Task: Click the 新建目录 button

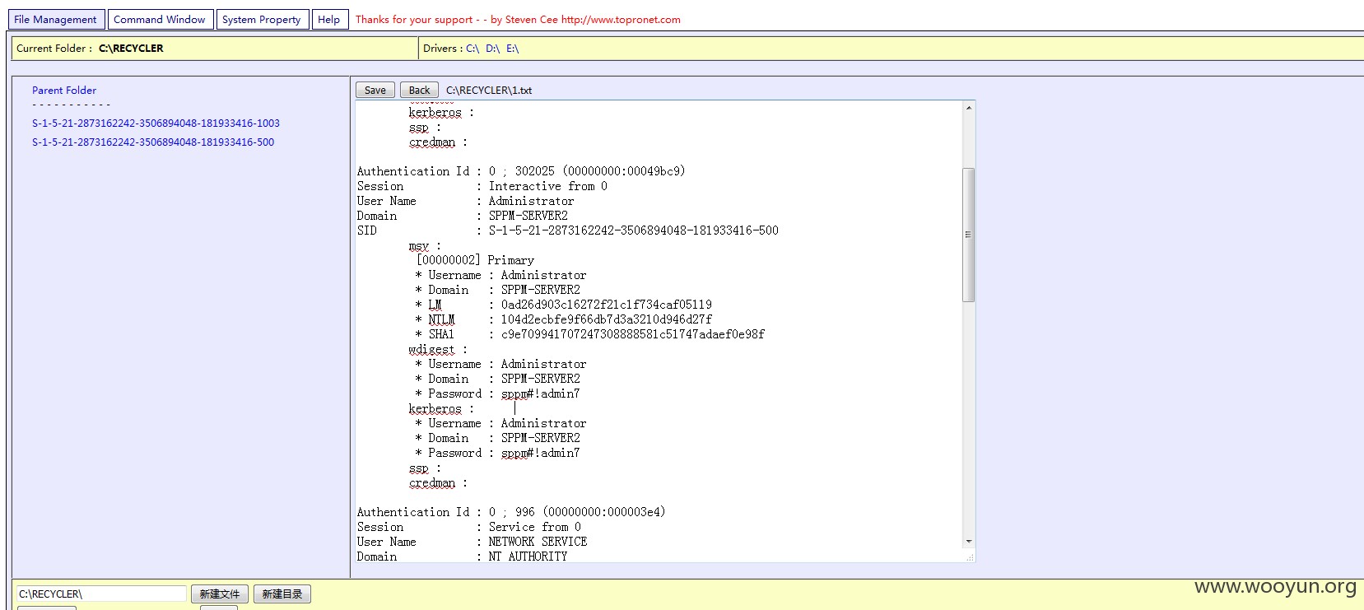Action: point(282,594)
